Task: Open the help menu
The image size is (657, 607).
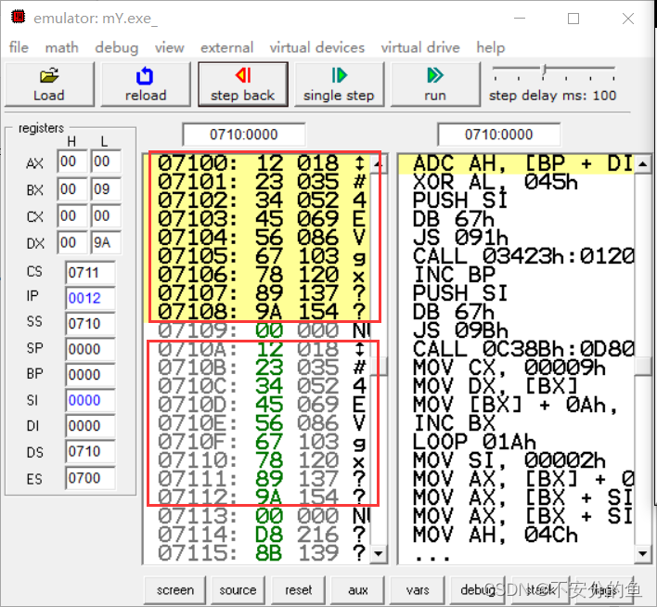Action: click(x=490, y=47)
